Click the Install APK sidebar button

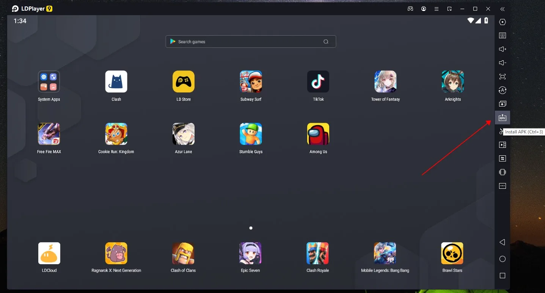click(x=503, y=118)
